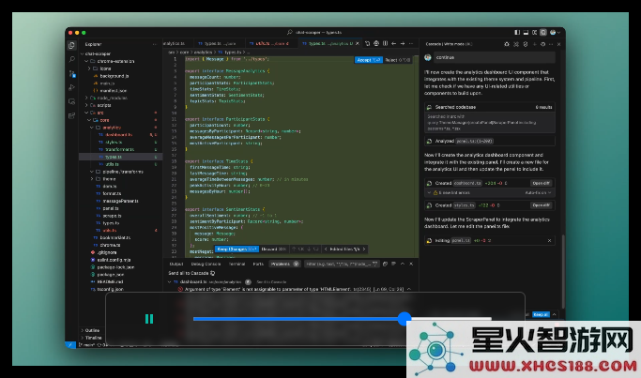Switch to the Terminal panel tab
This screenshot has height=378, width=641.
coord(237,264)
